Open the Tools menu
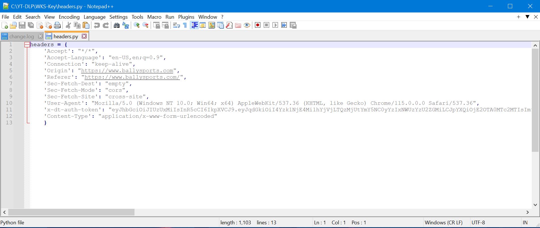 pyautogui.click(x=137, y=17)
